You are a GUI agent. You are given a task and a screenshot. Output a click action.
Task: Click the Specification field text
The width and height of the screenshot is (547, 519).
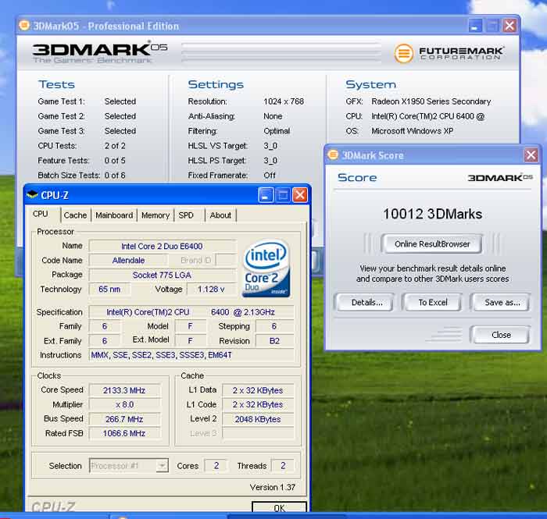click(191, 312)
